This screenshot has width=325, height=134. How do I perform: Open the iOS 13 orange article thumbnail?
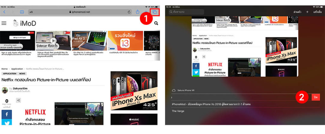(x=125, y=41)
